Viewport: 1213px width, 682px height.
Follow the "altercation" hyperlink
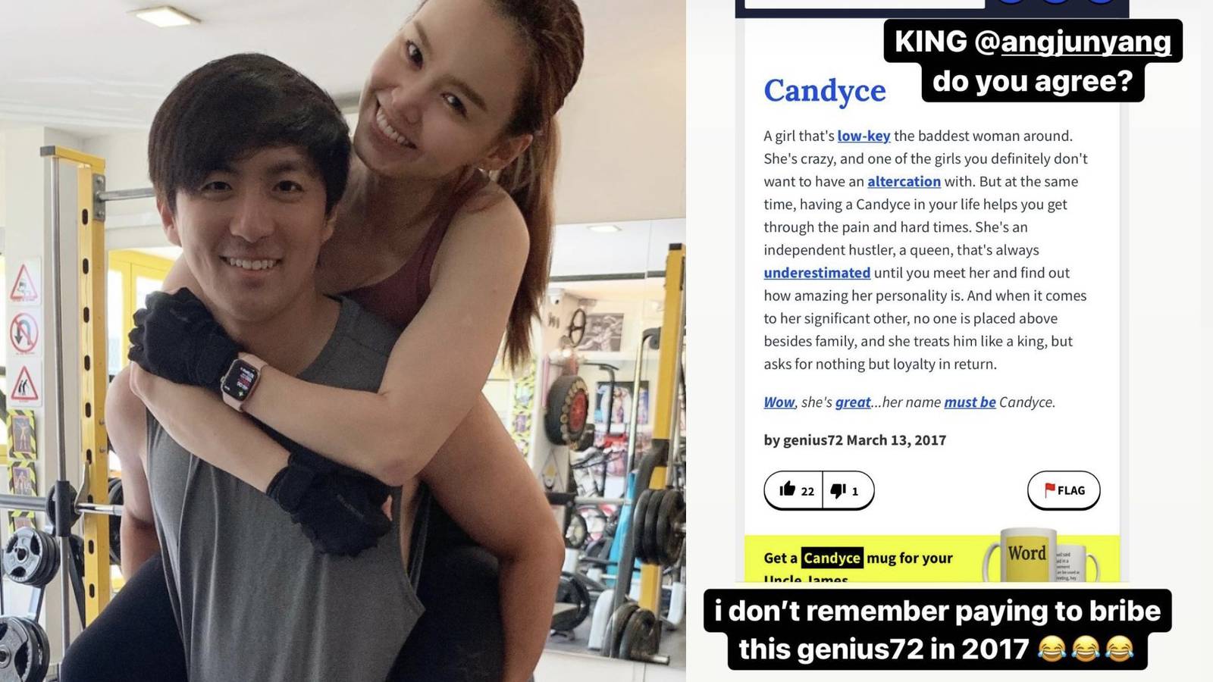click(904, 181)
